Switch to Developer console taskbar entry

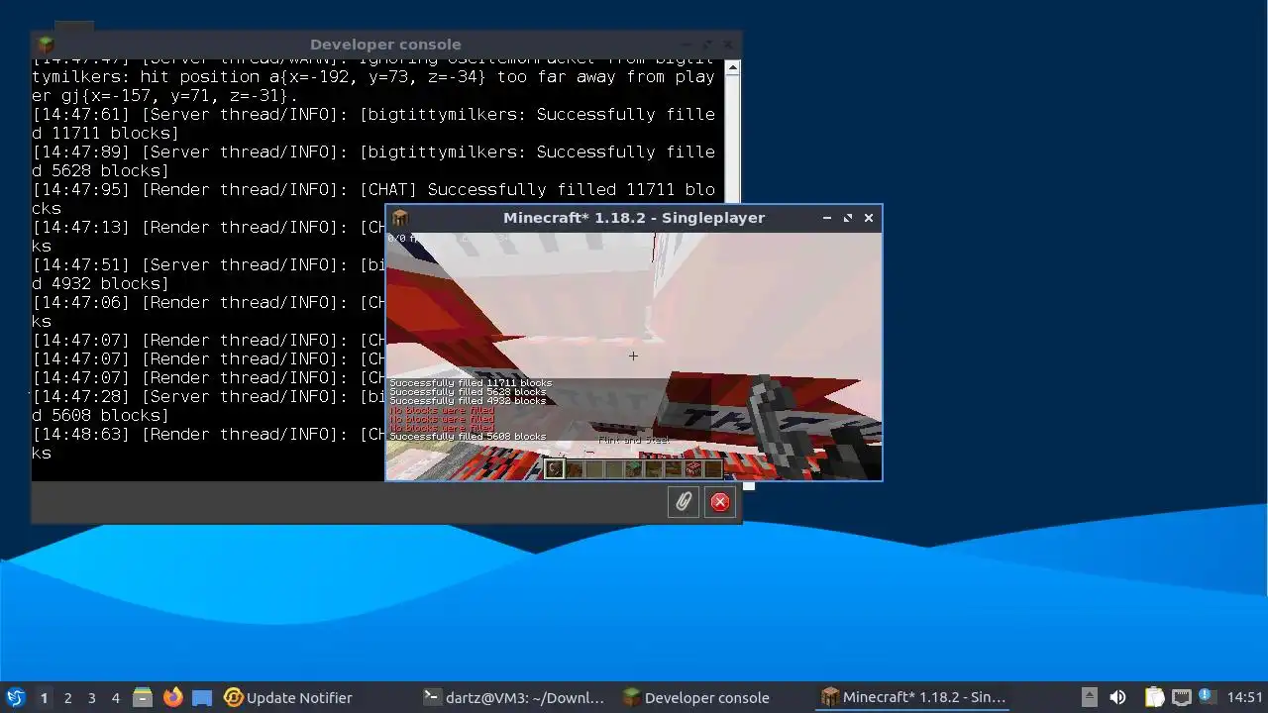(696, 697)
